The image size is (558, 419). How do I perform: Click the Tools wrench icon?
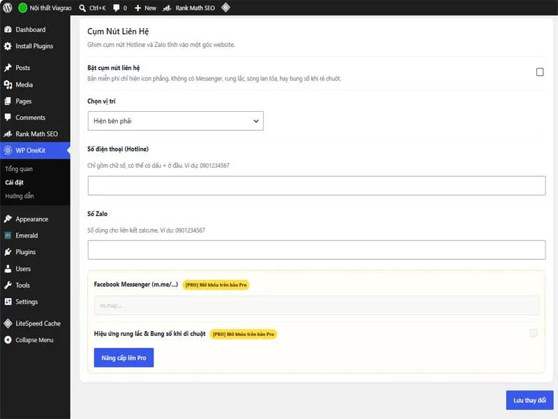[8, 285]
